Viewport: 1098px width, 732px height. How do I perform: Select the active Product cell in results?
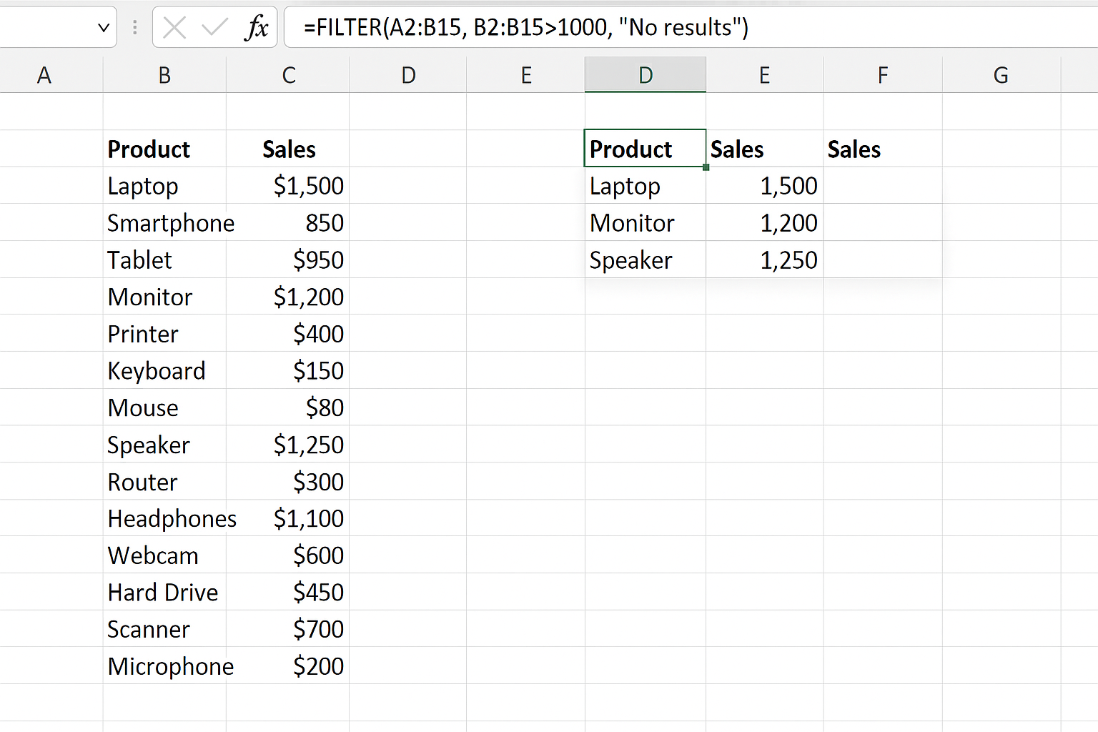[645, 149]
